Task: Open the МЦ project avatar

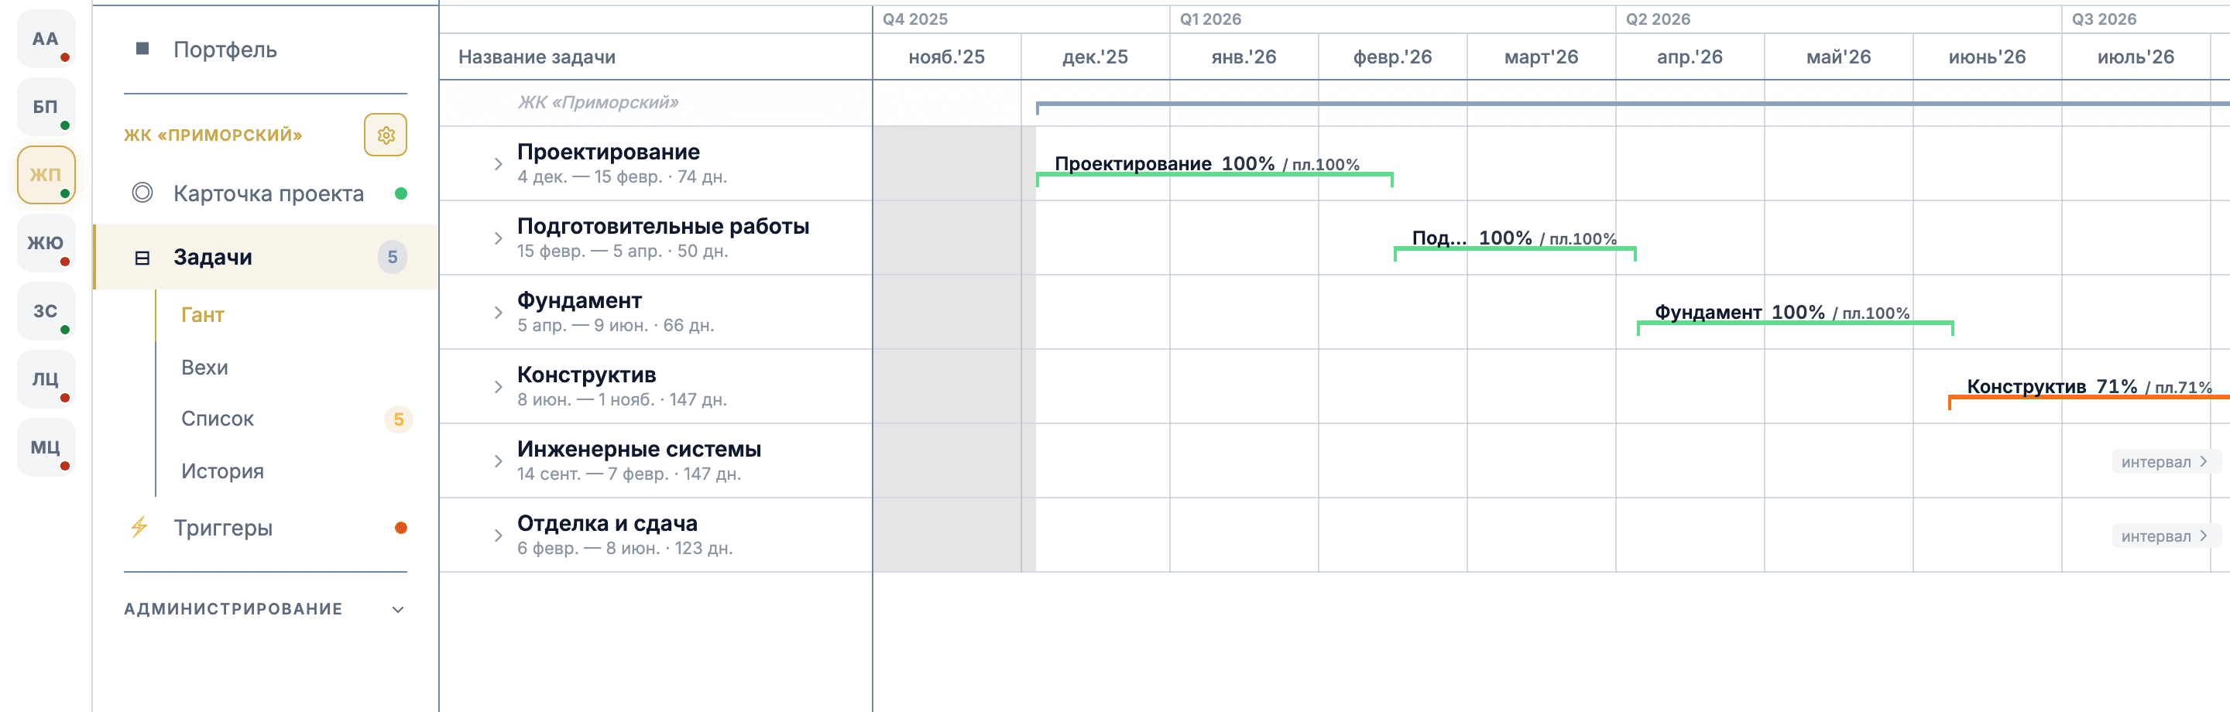Action: (46, 447)
